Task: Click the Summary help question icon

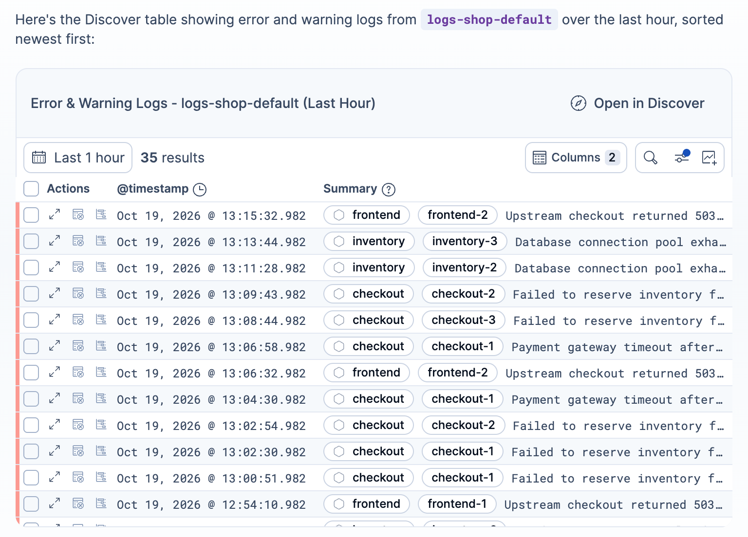Action: click(389, 189)
